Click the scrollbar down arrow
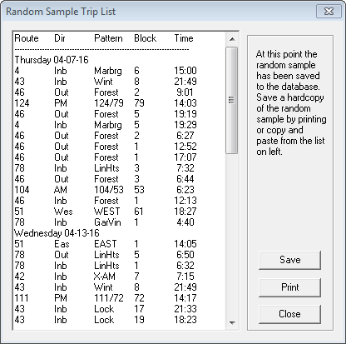Image resolution: width=346 pixels, height=344 pixels. pos(232,322)
